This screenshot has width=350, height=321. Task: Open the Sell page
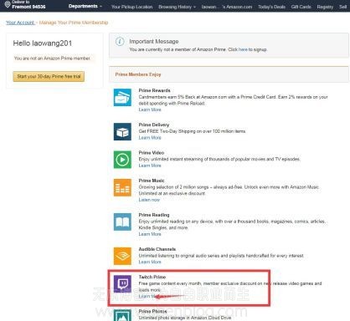point(342,7)
